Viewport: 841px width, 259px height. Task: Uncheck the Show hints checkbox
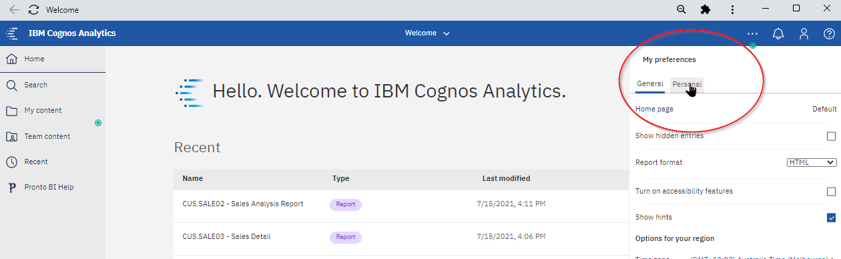[831, 218]
